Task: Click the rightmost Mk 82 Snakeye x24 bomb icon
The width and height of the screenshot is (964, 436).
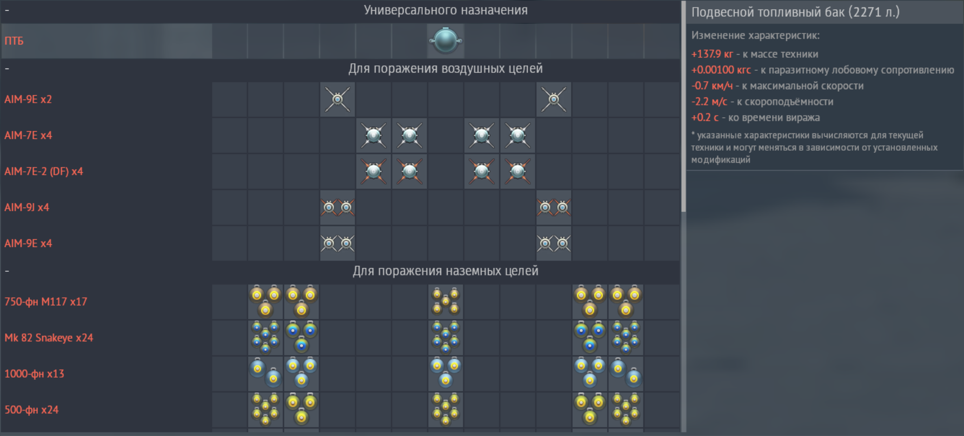Action: coord(626,338)
